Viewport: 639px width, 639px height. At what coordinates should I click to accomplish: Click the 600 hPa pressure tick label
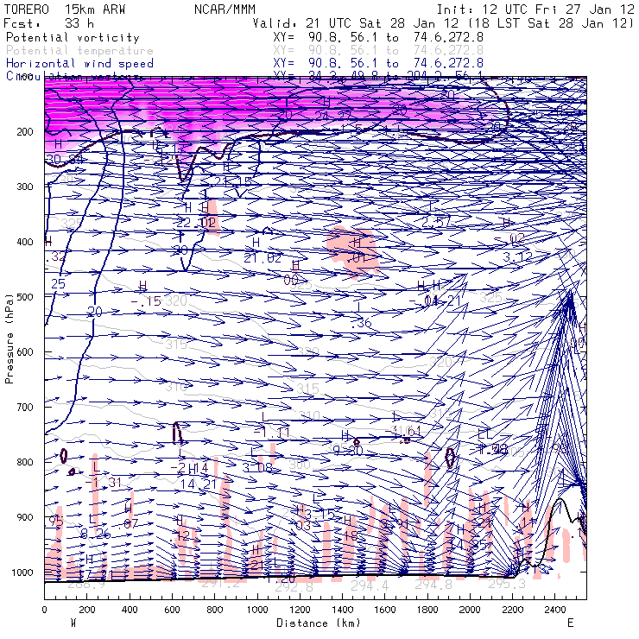[25, 352]
